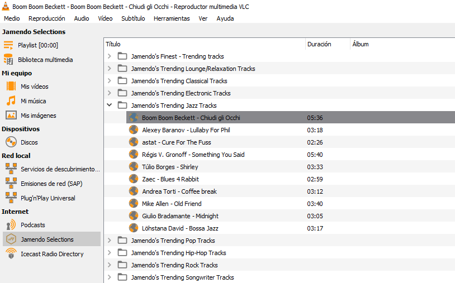Click globe icon beside Régis V. Gronoff track
Screen dimensions: 455x283
[134, 155]
